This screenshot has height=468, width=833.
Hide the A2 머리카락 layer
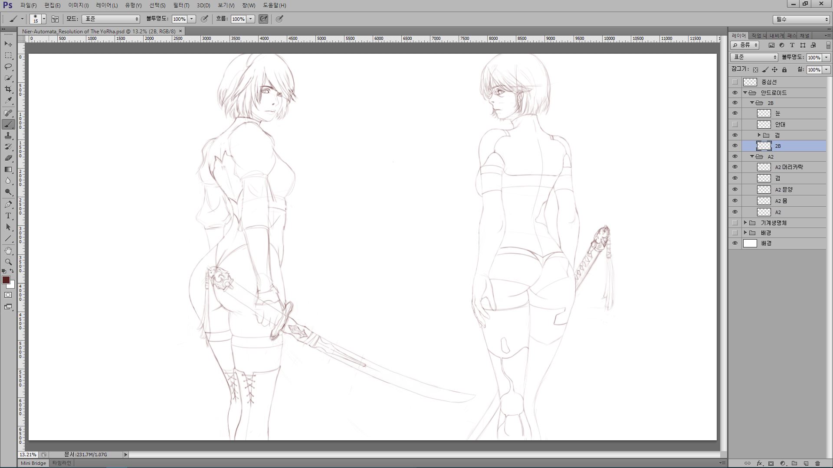pos(735,167)
